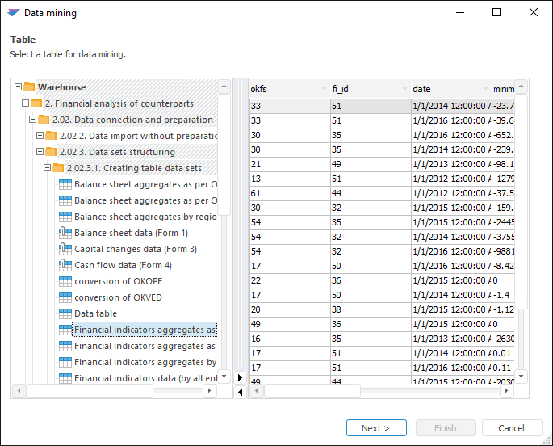Select Financial indicators data (by all) tree item
The image size is (553, 446).
point(145,378)
